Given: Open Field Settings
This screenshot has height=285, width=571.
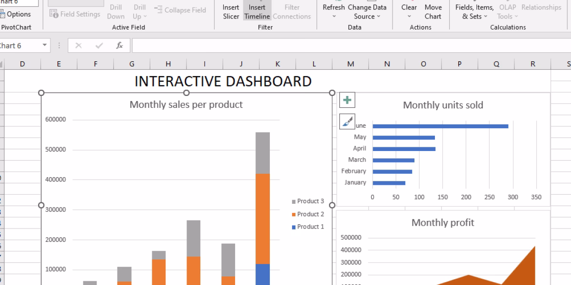Looking at the screenshot, I should (75, 15).
